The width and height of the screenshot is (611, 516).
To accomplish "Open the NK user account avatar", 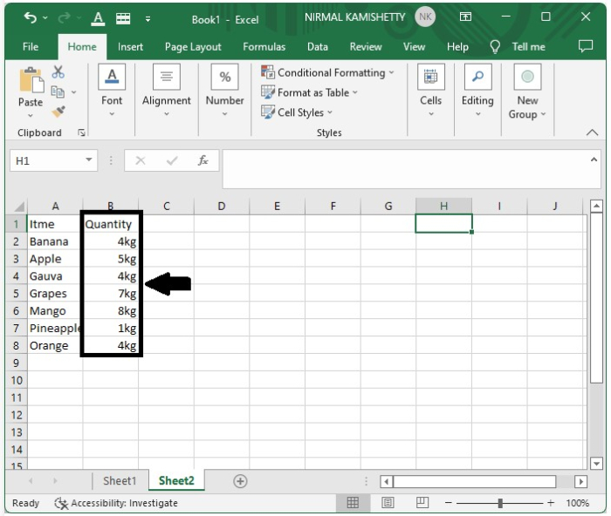I will point(425,17).
